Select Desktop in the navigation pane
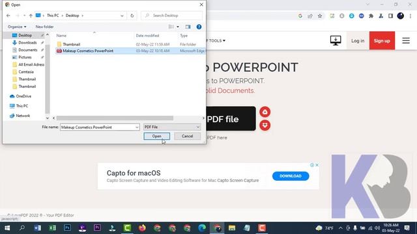Screen dimensions: 417x234 pos(25,35)
